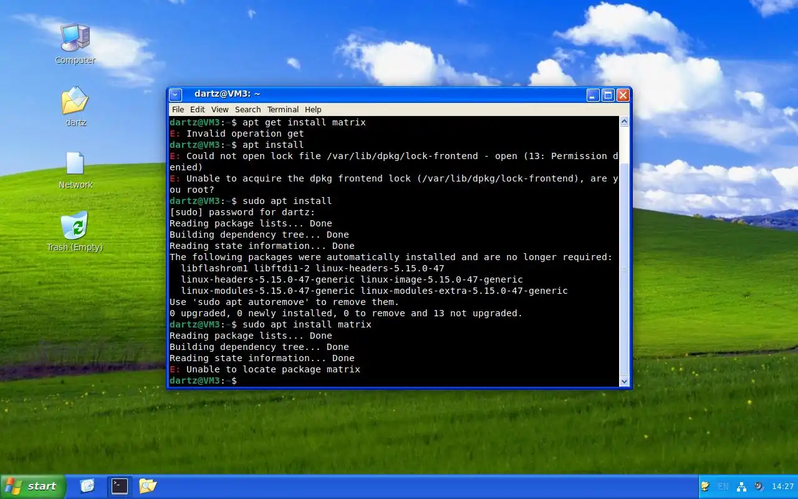798x499 pixels.
Task: Close the terminal window
Action: click(x=623, y=95)
